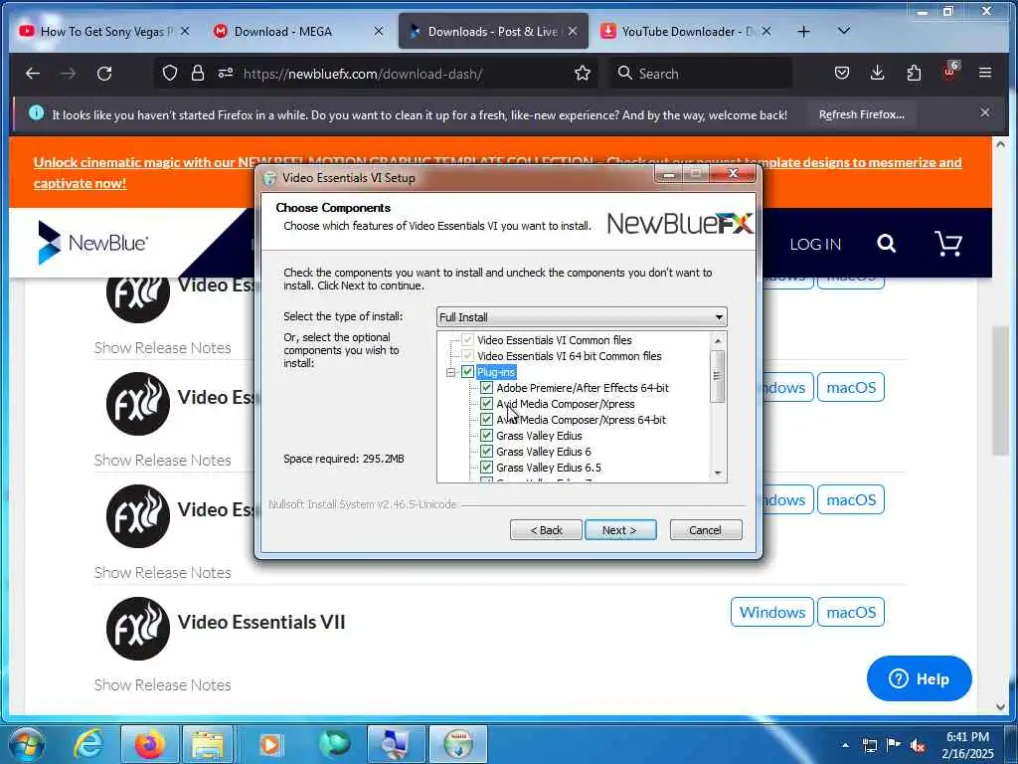Screen dimensions: 1018x764
Task: Click the Refresh Firefox button
Action: click(862, 114)
